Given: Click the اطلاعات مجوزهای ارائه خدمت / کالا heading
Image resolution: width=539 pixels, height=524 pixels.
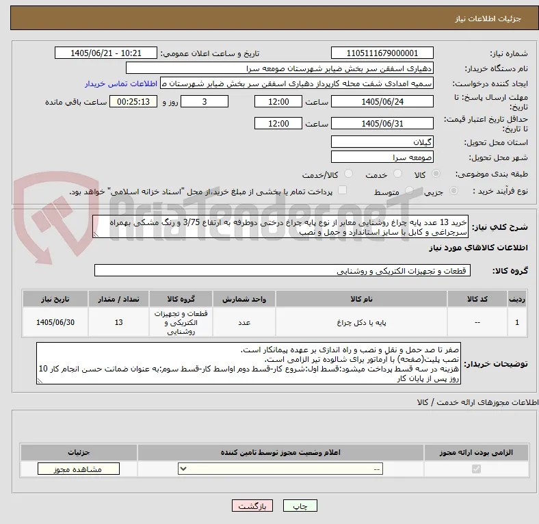Looking at the screenshot, I should (x=477, y=402).
